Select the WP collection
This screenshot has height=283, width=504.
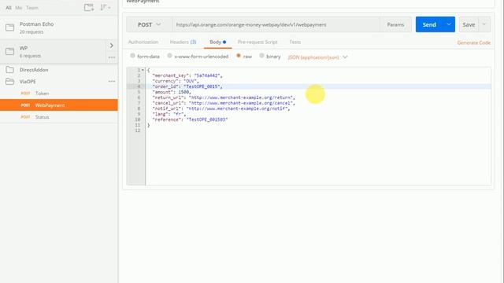coord(53,52)
